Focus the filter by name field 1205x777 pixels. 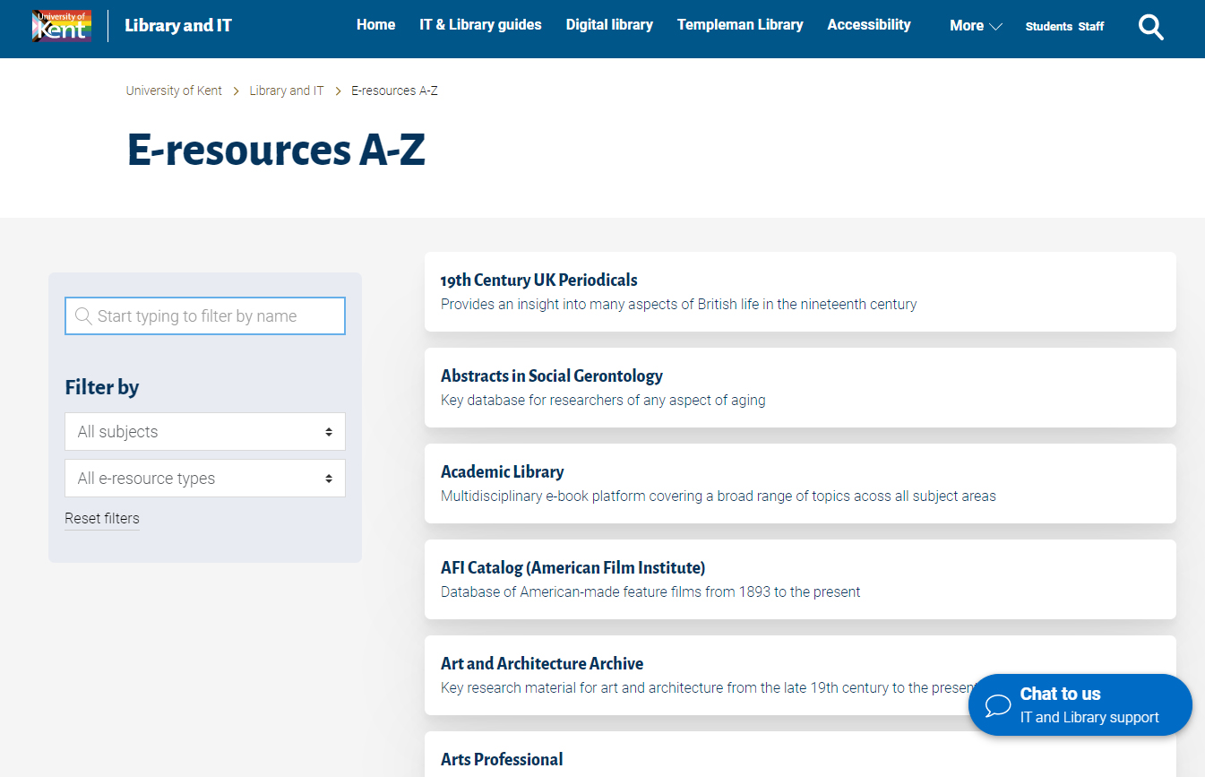click(x=215, y=316)
